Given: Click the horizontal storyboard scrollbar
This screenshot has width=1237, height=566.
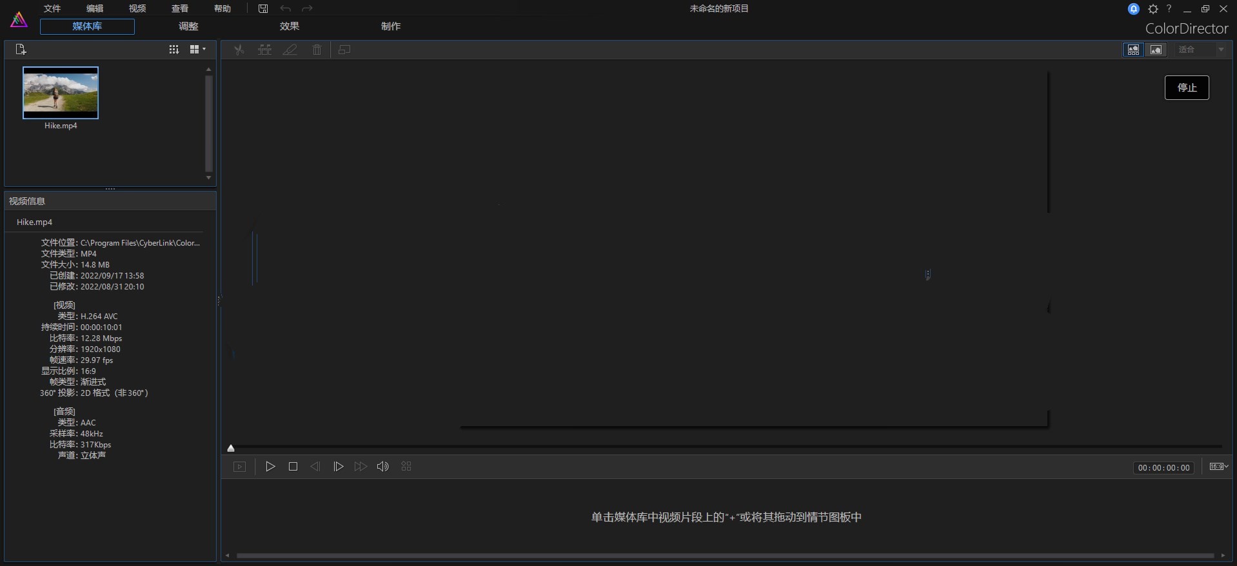Looking at the screenshot, I should click(725, 556).
